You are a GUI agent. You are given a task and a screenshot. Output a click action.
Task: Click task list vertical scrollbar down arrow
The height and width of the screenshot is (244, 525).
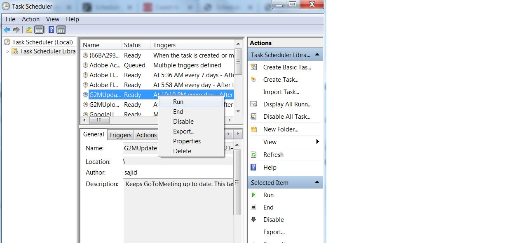(x=238, y=112)
